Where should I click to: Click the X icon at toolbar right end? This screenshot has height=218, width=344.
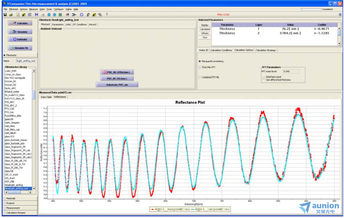340,15
